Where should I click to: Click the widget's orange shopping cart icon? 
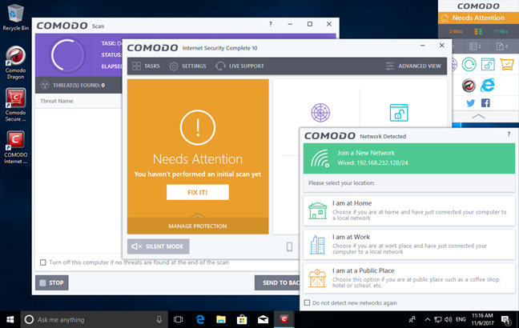tap(507, 64)
